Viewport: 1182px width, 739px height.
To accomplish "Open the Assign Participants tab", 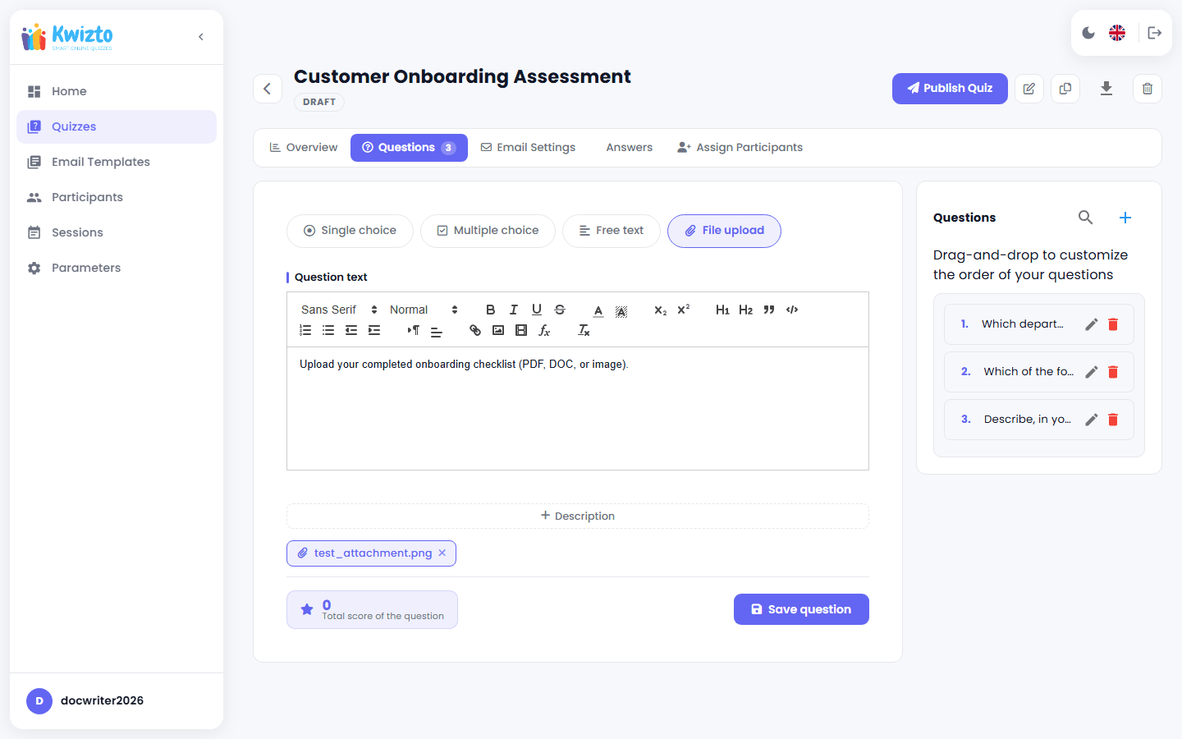I will (740, 148).
